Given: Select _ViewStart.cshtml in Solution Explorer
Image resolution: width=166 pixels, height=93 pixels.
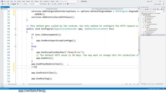Looking at the screenshot, I should pyautogui.click(x=152, y=30).
